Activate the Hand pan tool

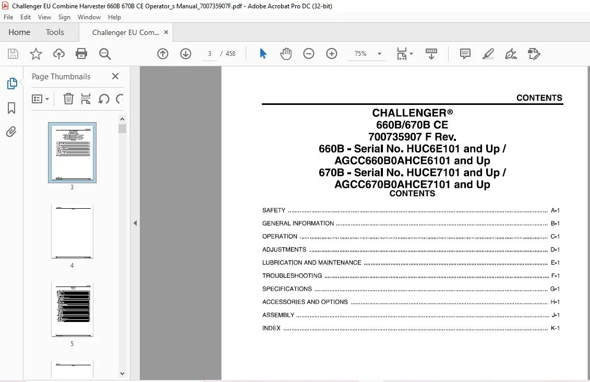coord(285,54)
